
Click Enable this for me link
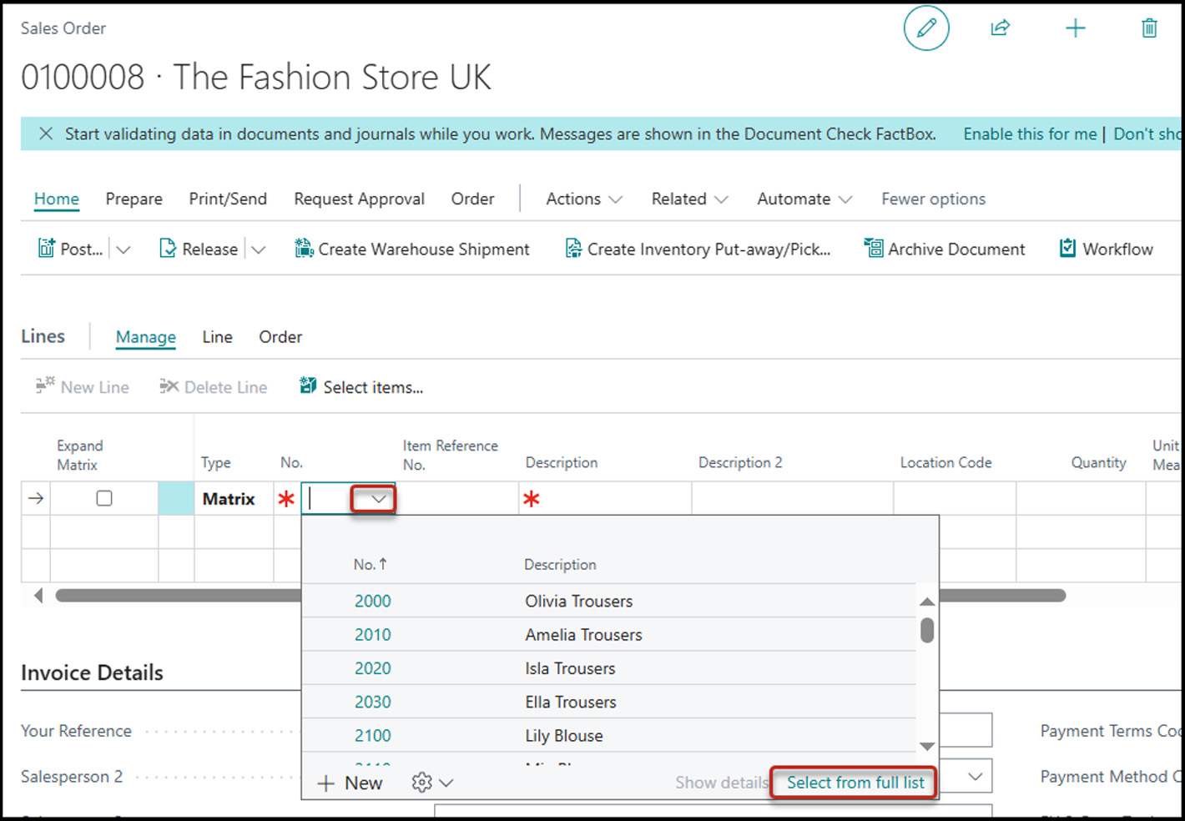1030,133
